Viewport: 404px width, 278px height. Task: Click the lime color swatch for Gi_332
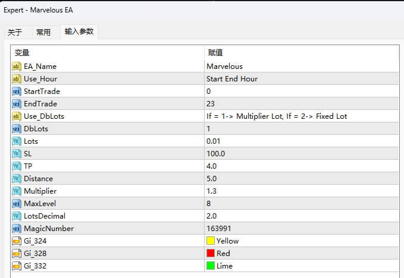coord(210,266)
